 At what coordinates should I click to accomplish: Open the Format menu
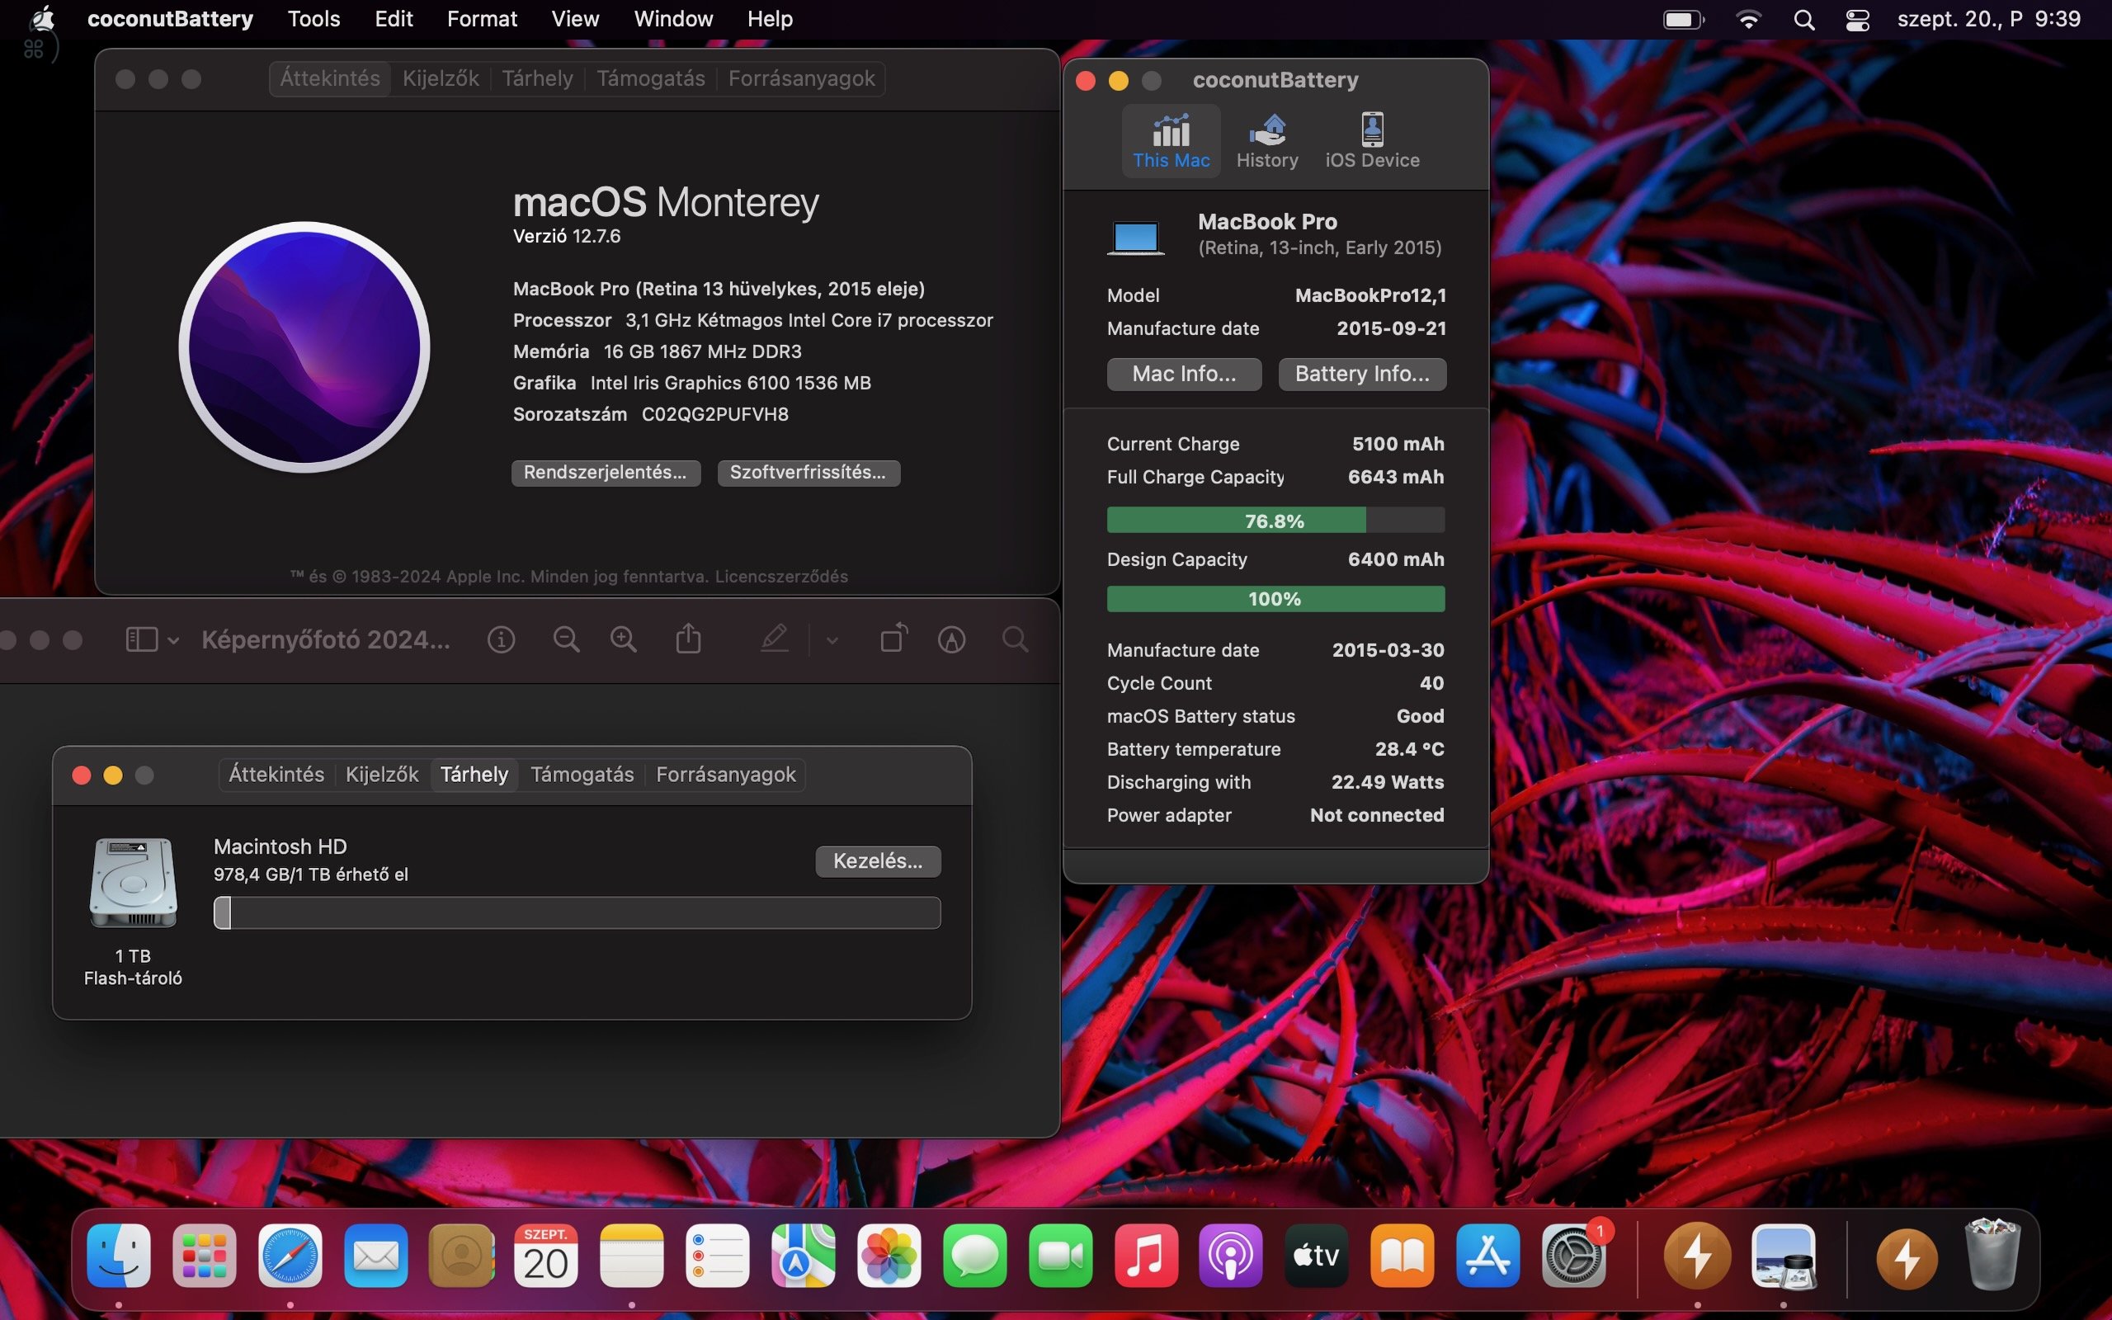[482, 18]
